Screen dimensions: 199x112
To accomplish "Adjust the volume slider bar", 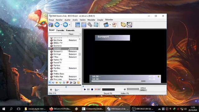I will [133, 89].
